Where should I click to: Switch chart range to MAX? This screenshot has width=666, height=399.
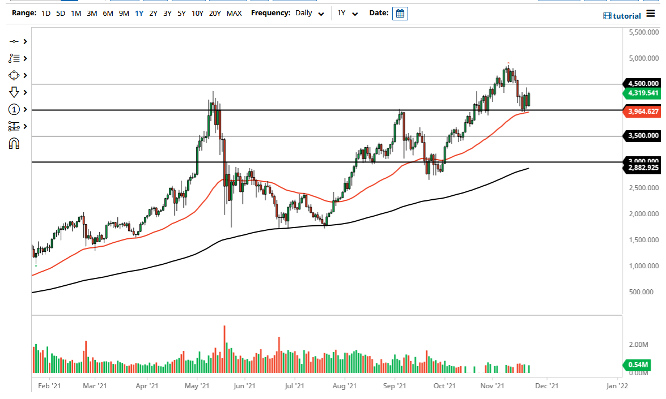tap(234, 13)
